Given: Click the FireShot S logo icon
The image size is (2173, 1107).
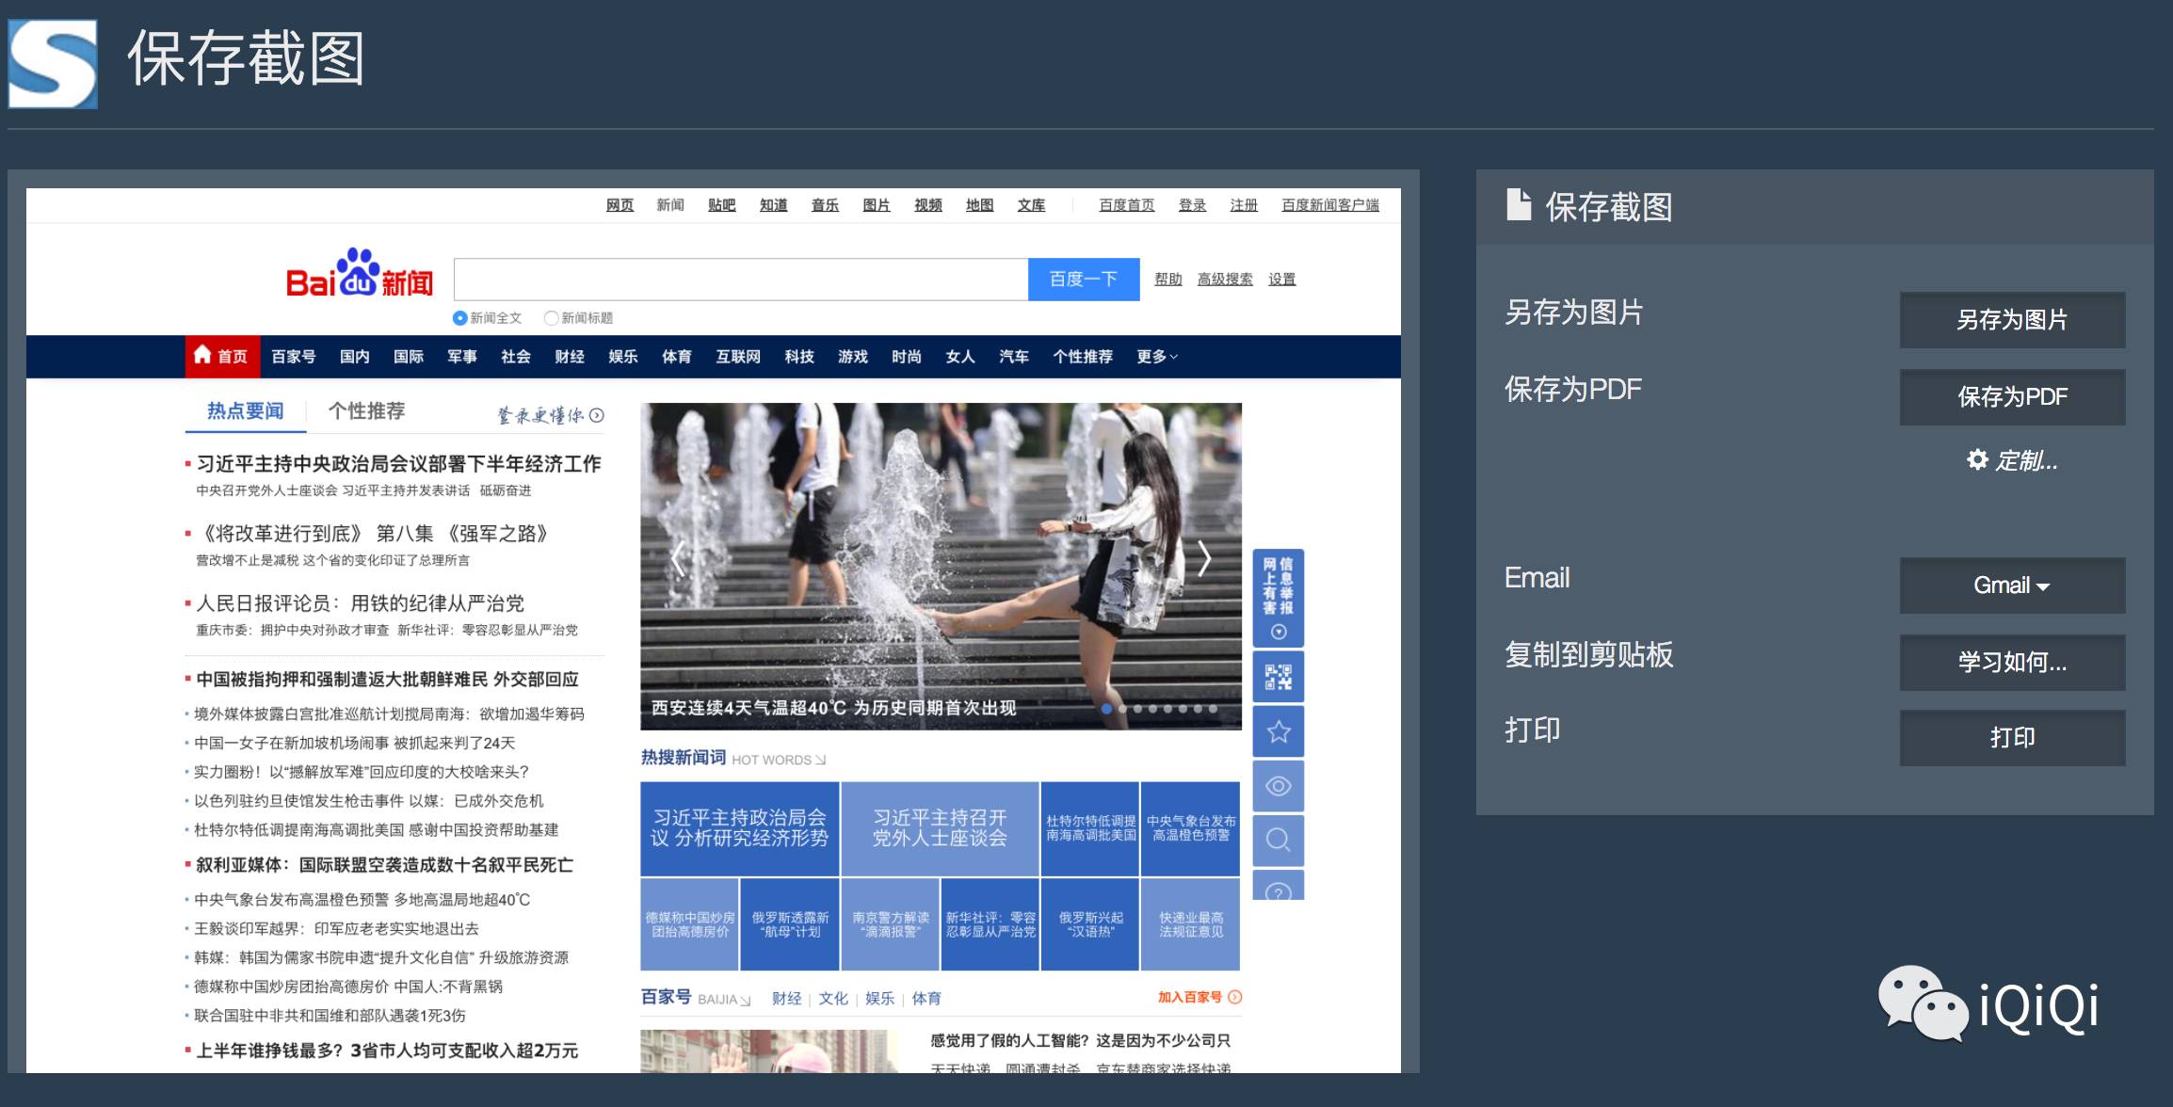Looking at the screenshot, I should point(53,63).
